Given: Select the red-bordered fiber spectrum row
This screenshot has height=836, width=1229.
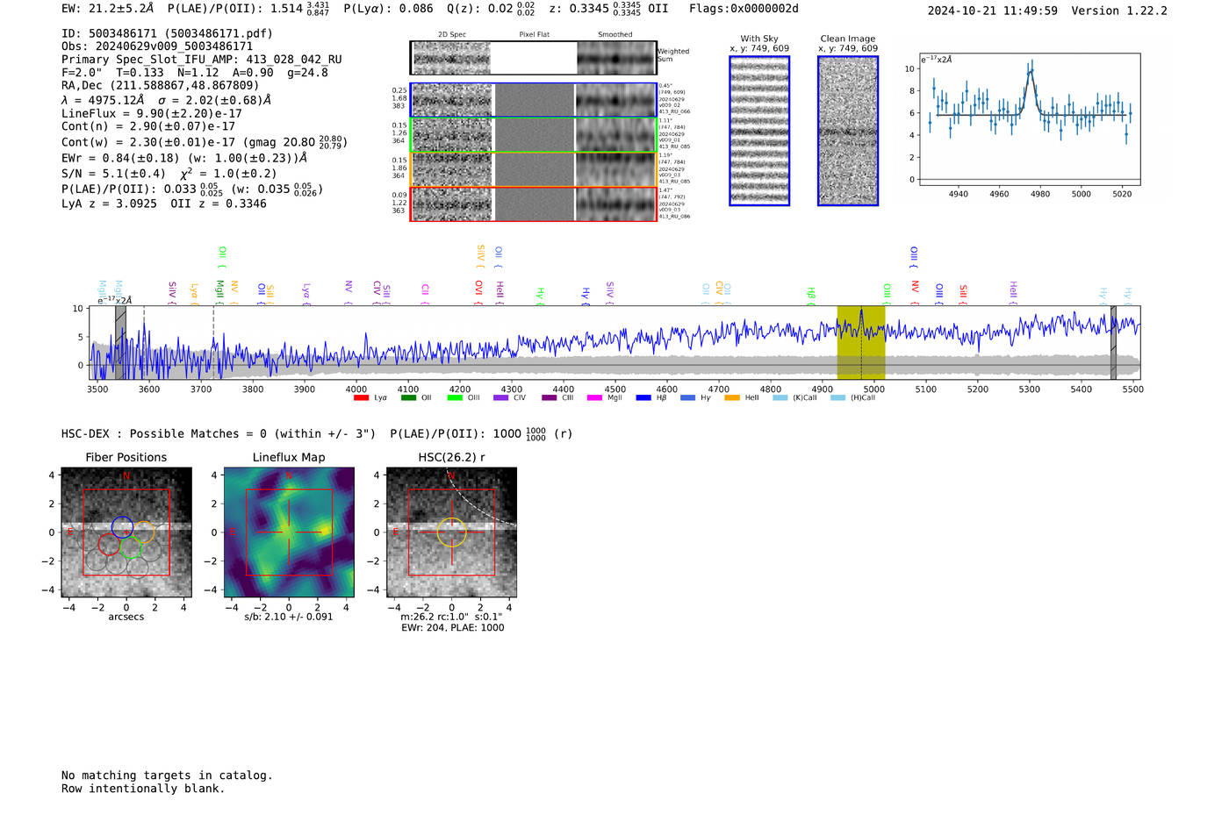Looking at the screenshot, I should click(x=534, y=204).
